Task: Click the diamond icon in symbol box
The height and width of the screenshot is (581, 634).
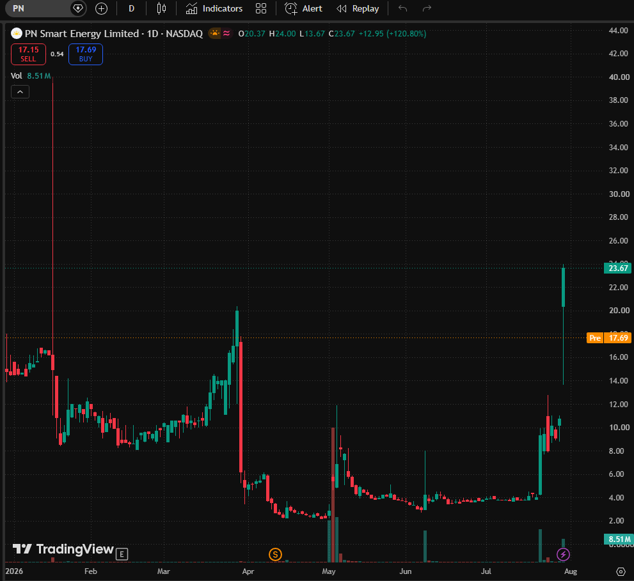Action: coord(77,8)
